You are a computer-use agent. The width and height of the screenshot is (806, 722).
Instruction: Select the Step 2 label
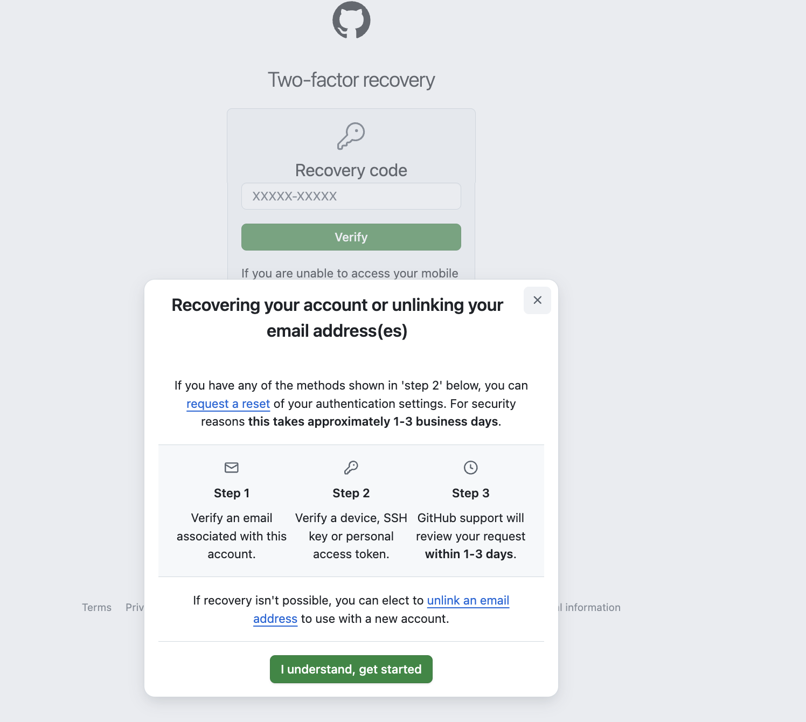[351, 492]
